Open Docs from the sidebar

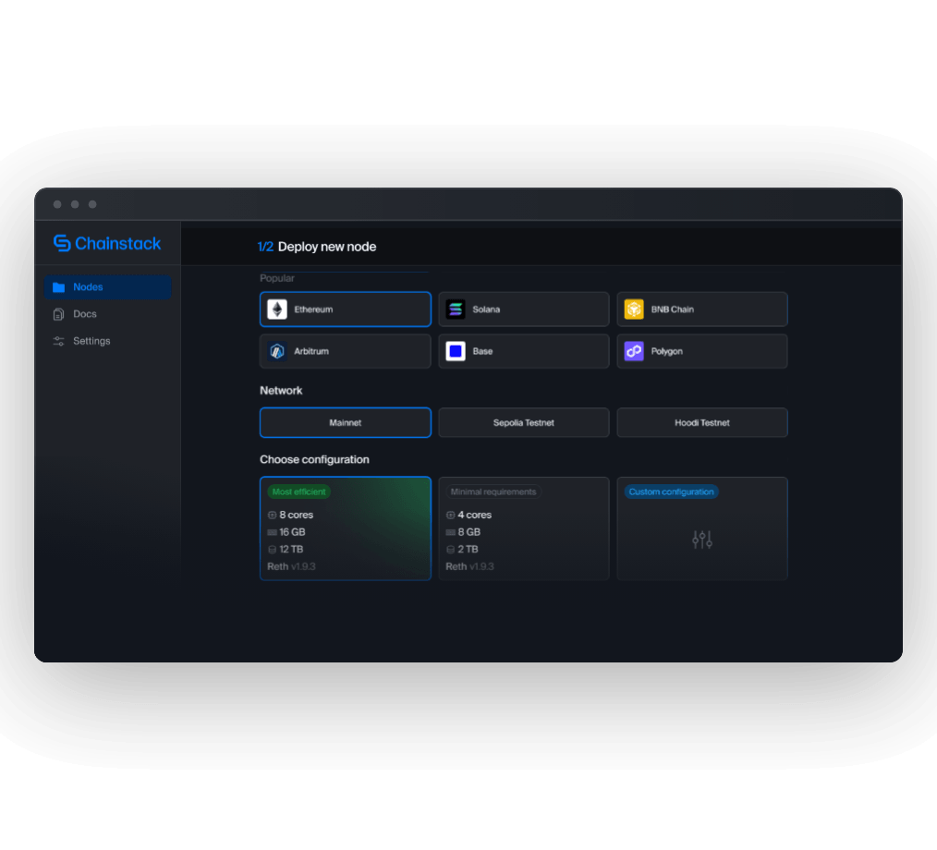click(x=84, y=314)
